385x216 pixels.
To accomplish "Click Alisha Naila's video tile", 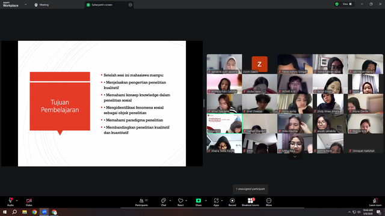I will [x=259, y=84].
